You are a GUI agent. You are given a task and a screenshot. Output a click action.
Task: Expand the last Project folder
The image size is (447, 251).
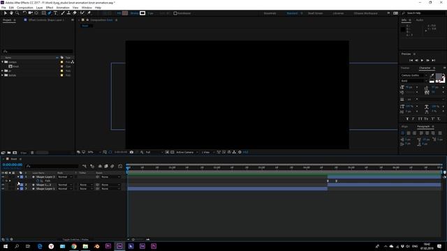click(x=3, y=75)
